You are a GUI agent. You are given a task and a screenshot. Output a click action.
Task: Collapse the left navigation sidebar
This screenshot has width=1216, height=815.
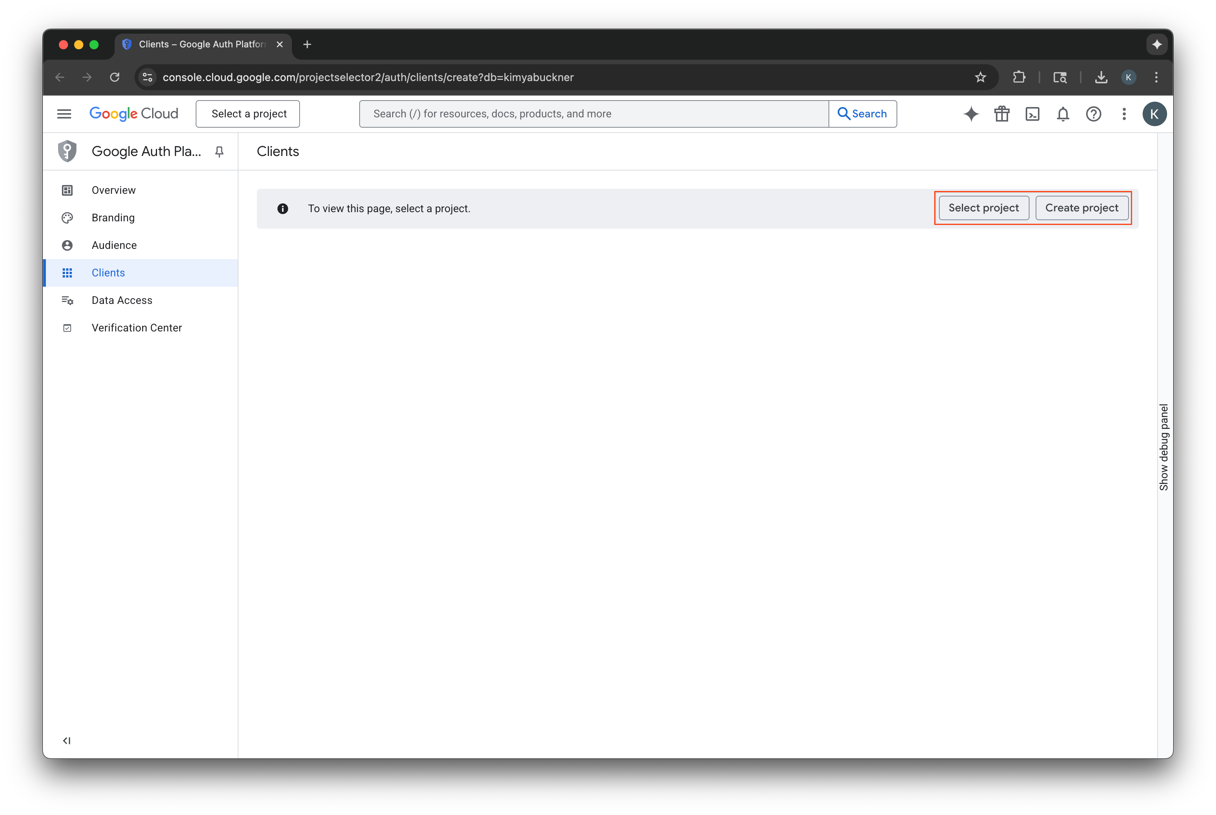66,741
